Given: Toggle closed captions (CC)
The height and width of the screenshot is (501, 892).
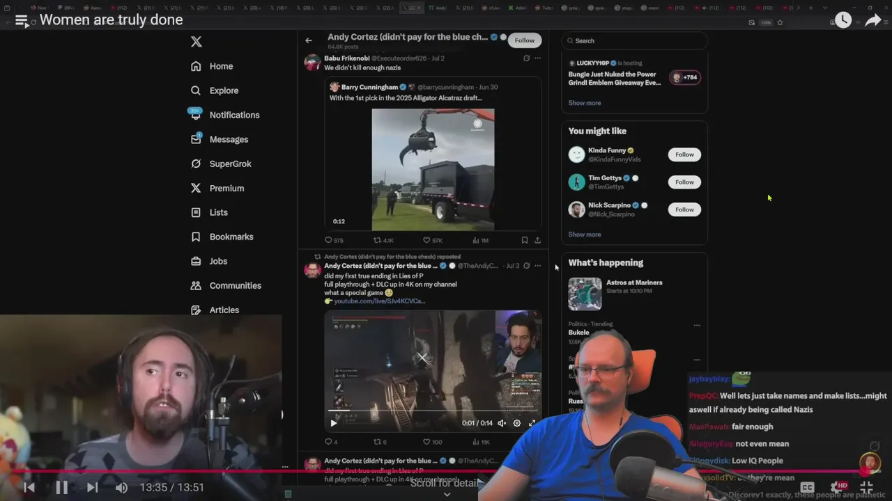Looking at the screenshot, I should coord(807,487).
